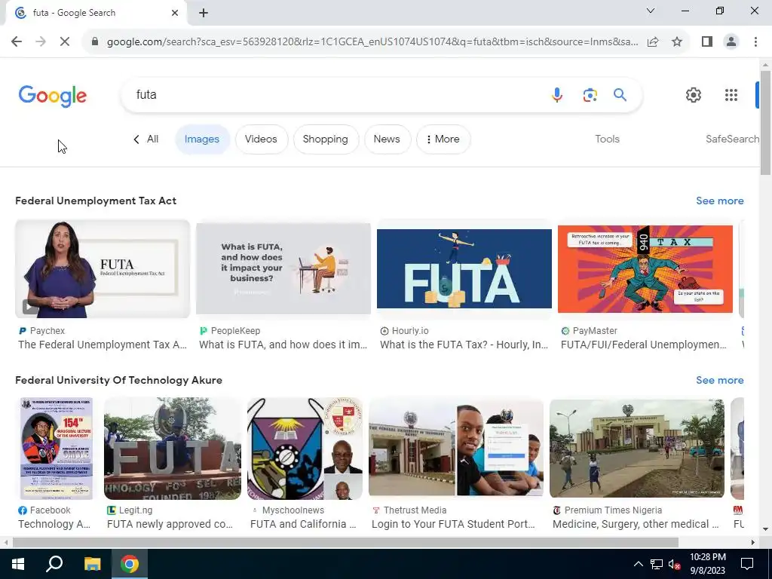Click 'FUTA/FUI/Federal Unemployment' PayMaster caption
This screenshot has height=579, width=772.
coord(644,345)
